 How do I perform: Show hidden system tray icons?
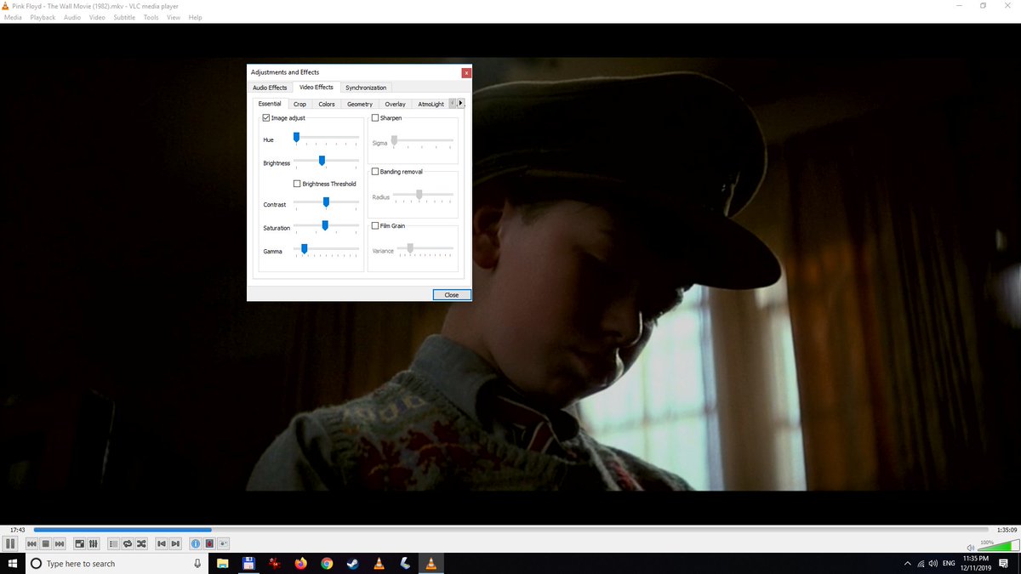point(907,563)
